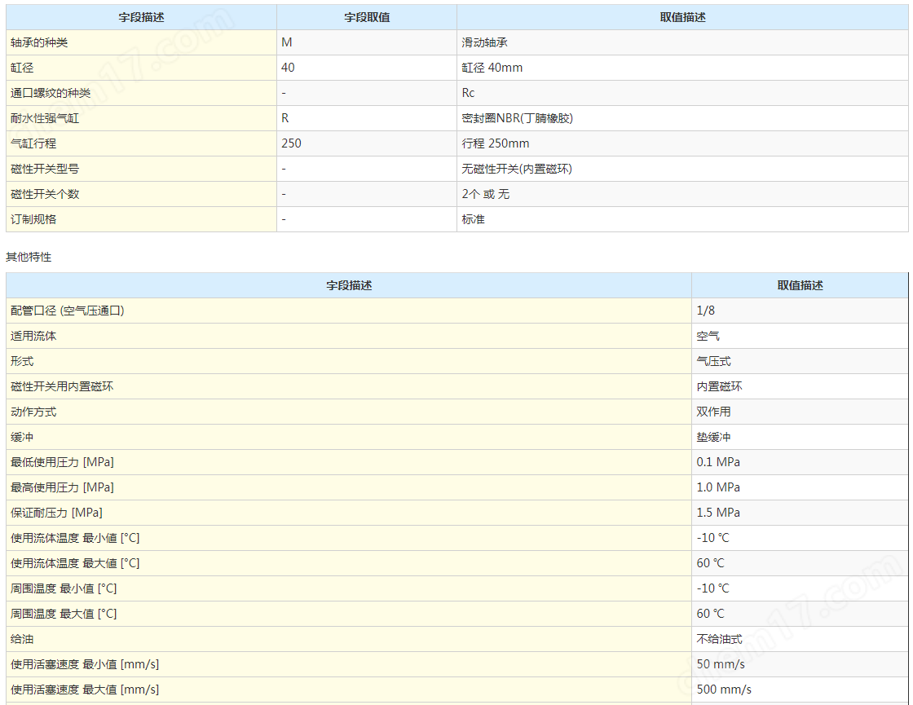Screen dimensions: 913x705
Task: Click the '字段取值' column header
Action: 366,17
